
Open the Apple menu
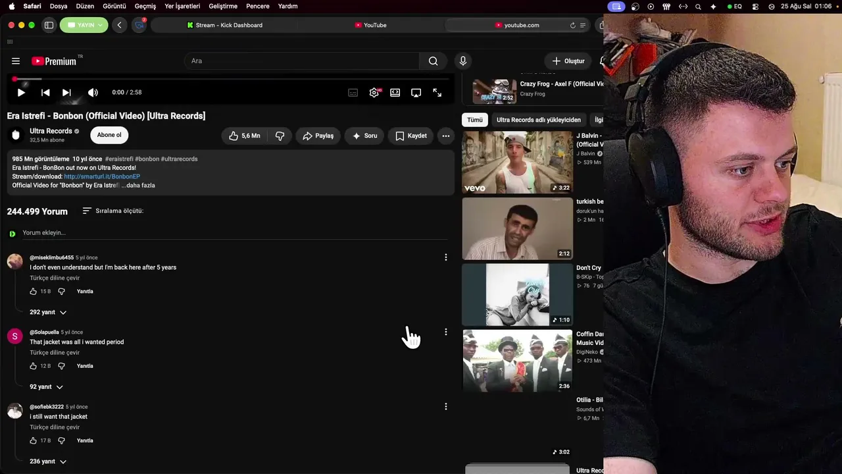click(x=11, y=6)
